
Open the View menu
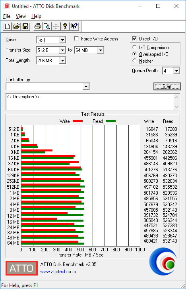[x=21, y=16]
